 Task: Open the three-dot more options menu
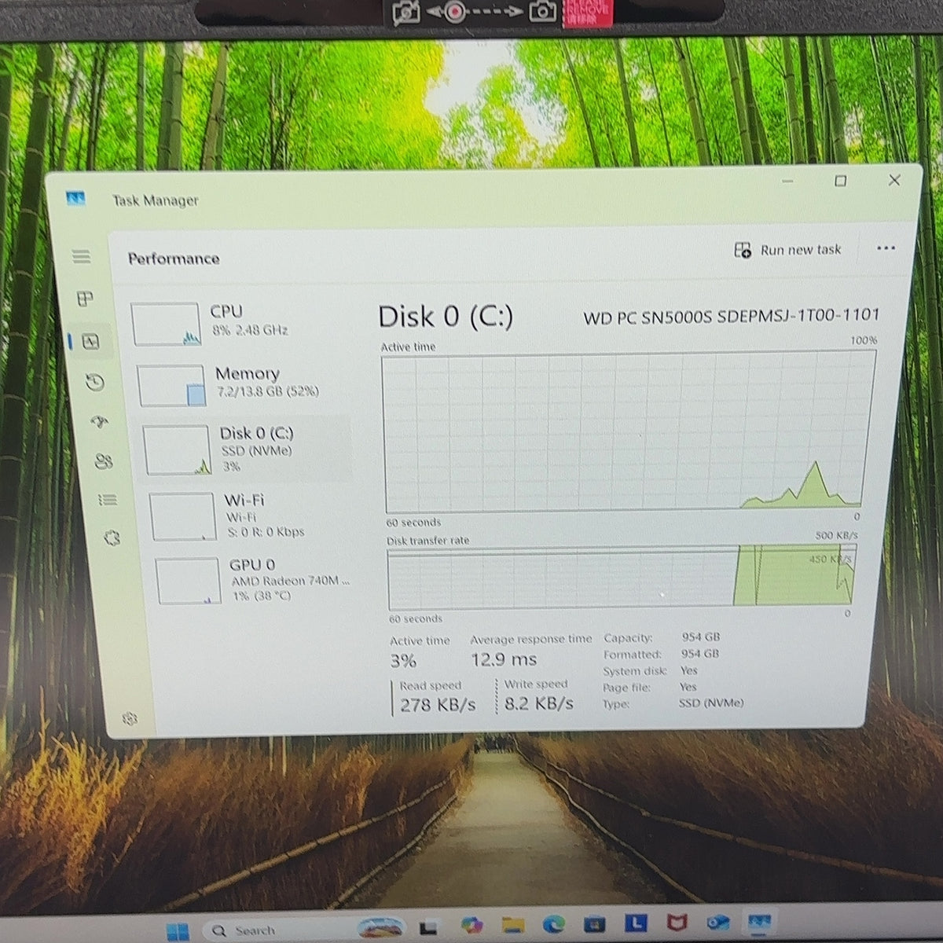coord(886,248)
